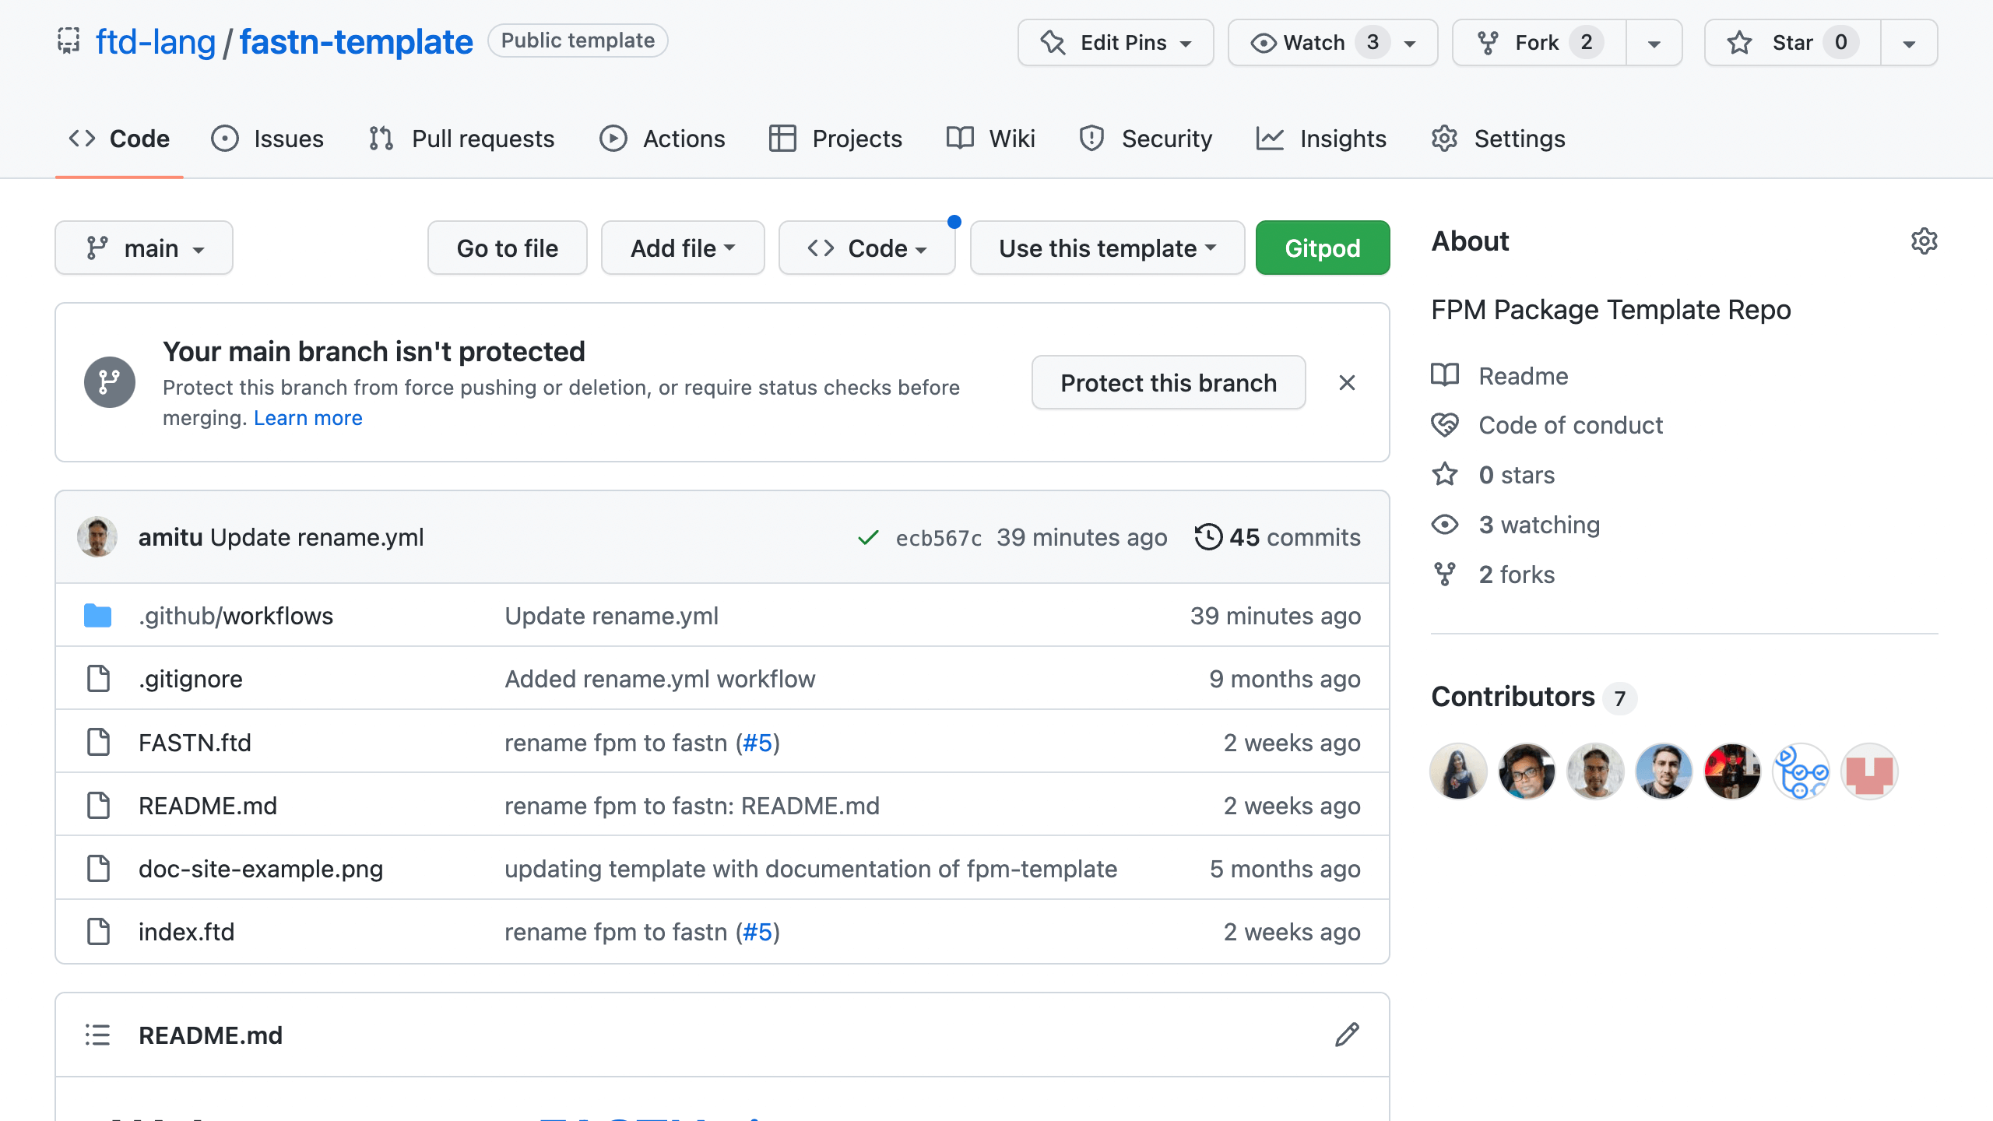This screenshot has width=1993, height=1121.
Task: Open the main branch selector
Action: [144, 248]
